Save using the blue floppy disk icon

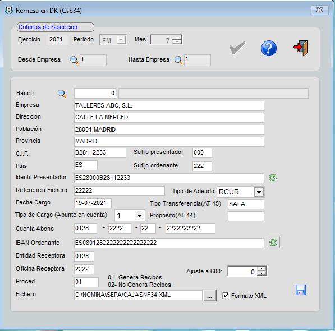point(301,290)
